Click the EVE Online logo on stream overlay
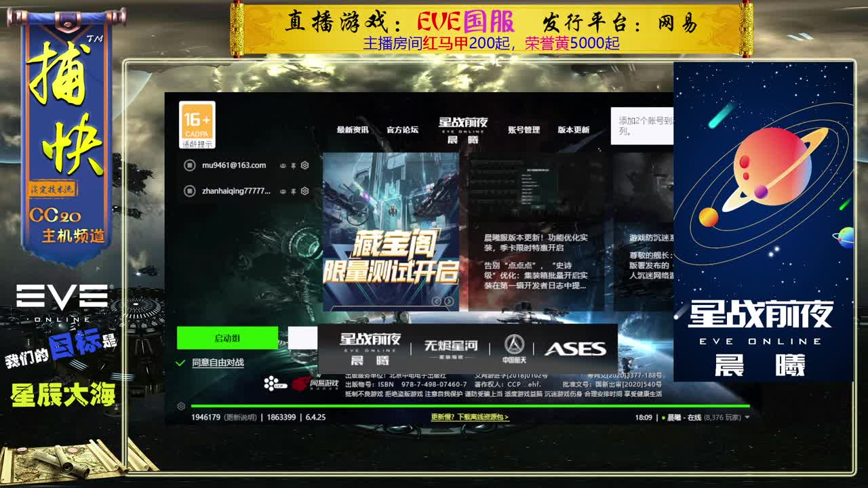The height and width of the screenshot is (488, 868). coord(62,302)
